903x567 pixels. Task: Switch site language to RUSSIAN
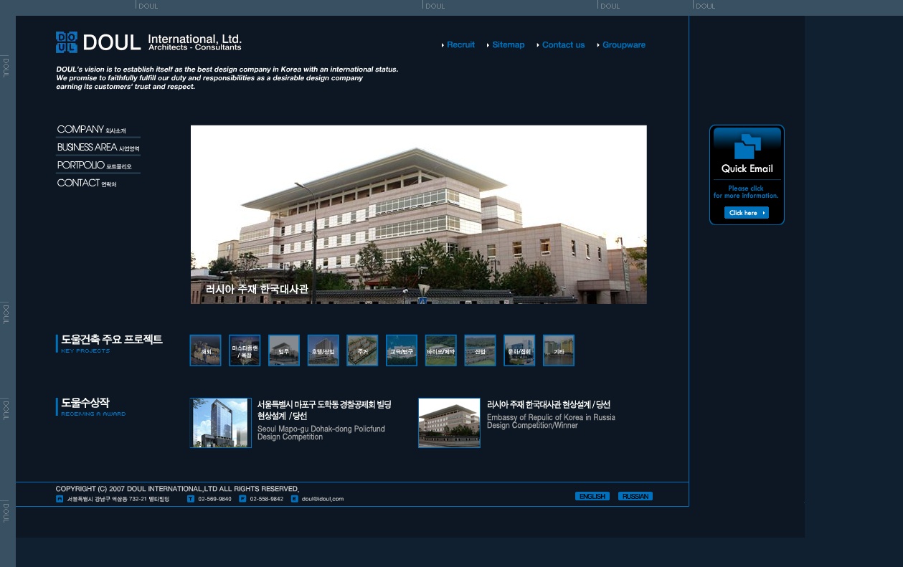[635, 496]
